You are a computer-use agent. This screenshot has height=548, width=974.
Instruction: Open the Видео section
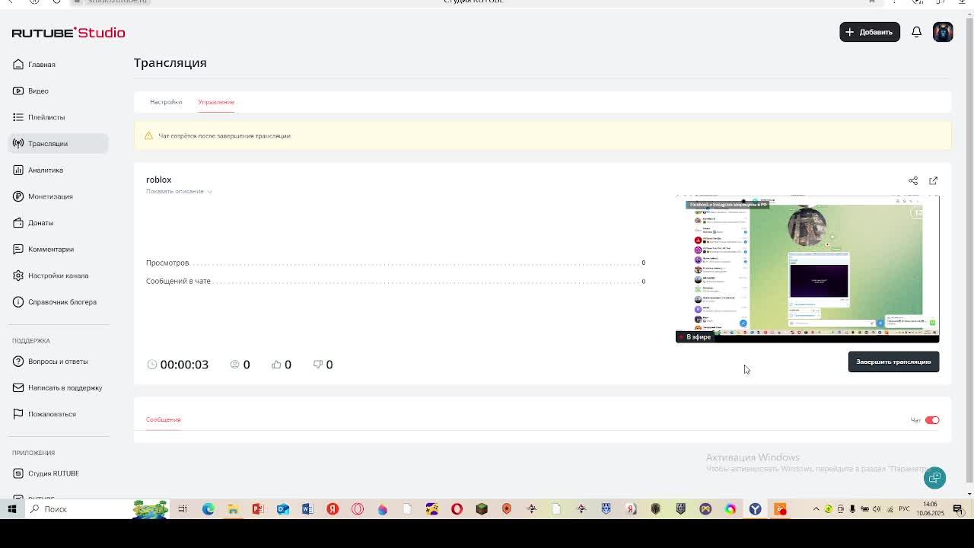[38, 91]
